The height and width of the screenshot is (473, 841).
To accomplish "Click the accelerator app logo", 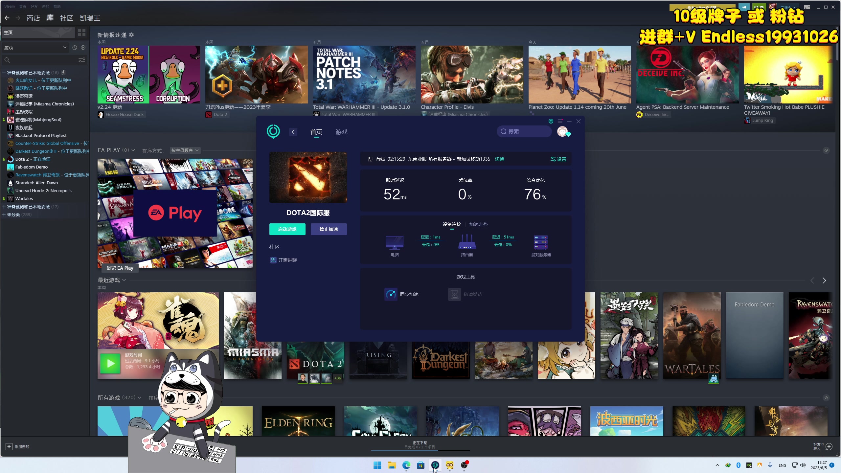I will click(273, 131).
